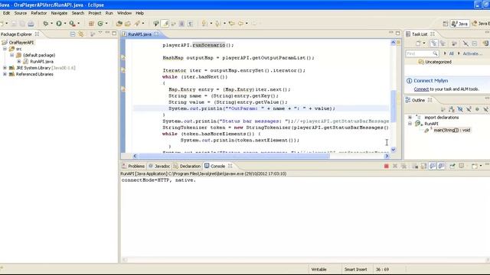Screen dimensions: 490x275
Task: Click Remove All Terminated Launches icon
Action: coord(403,167)
